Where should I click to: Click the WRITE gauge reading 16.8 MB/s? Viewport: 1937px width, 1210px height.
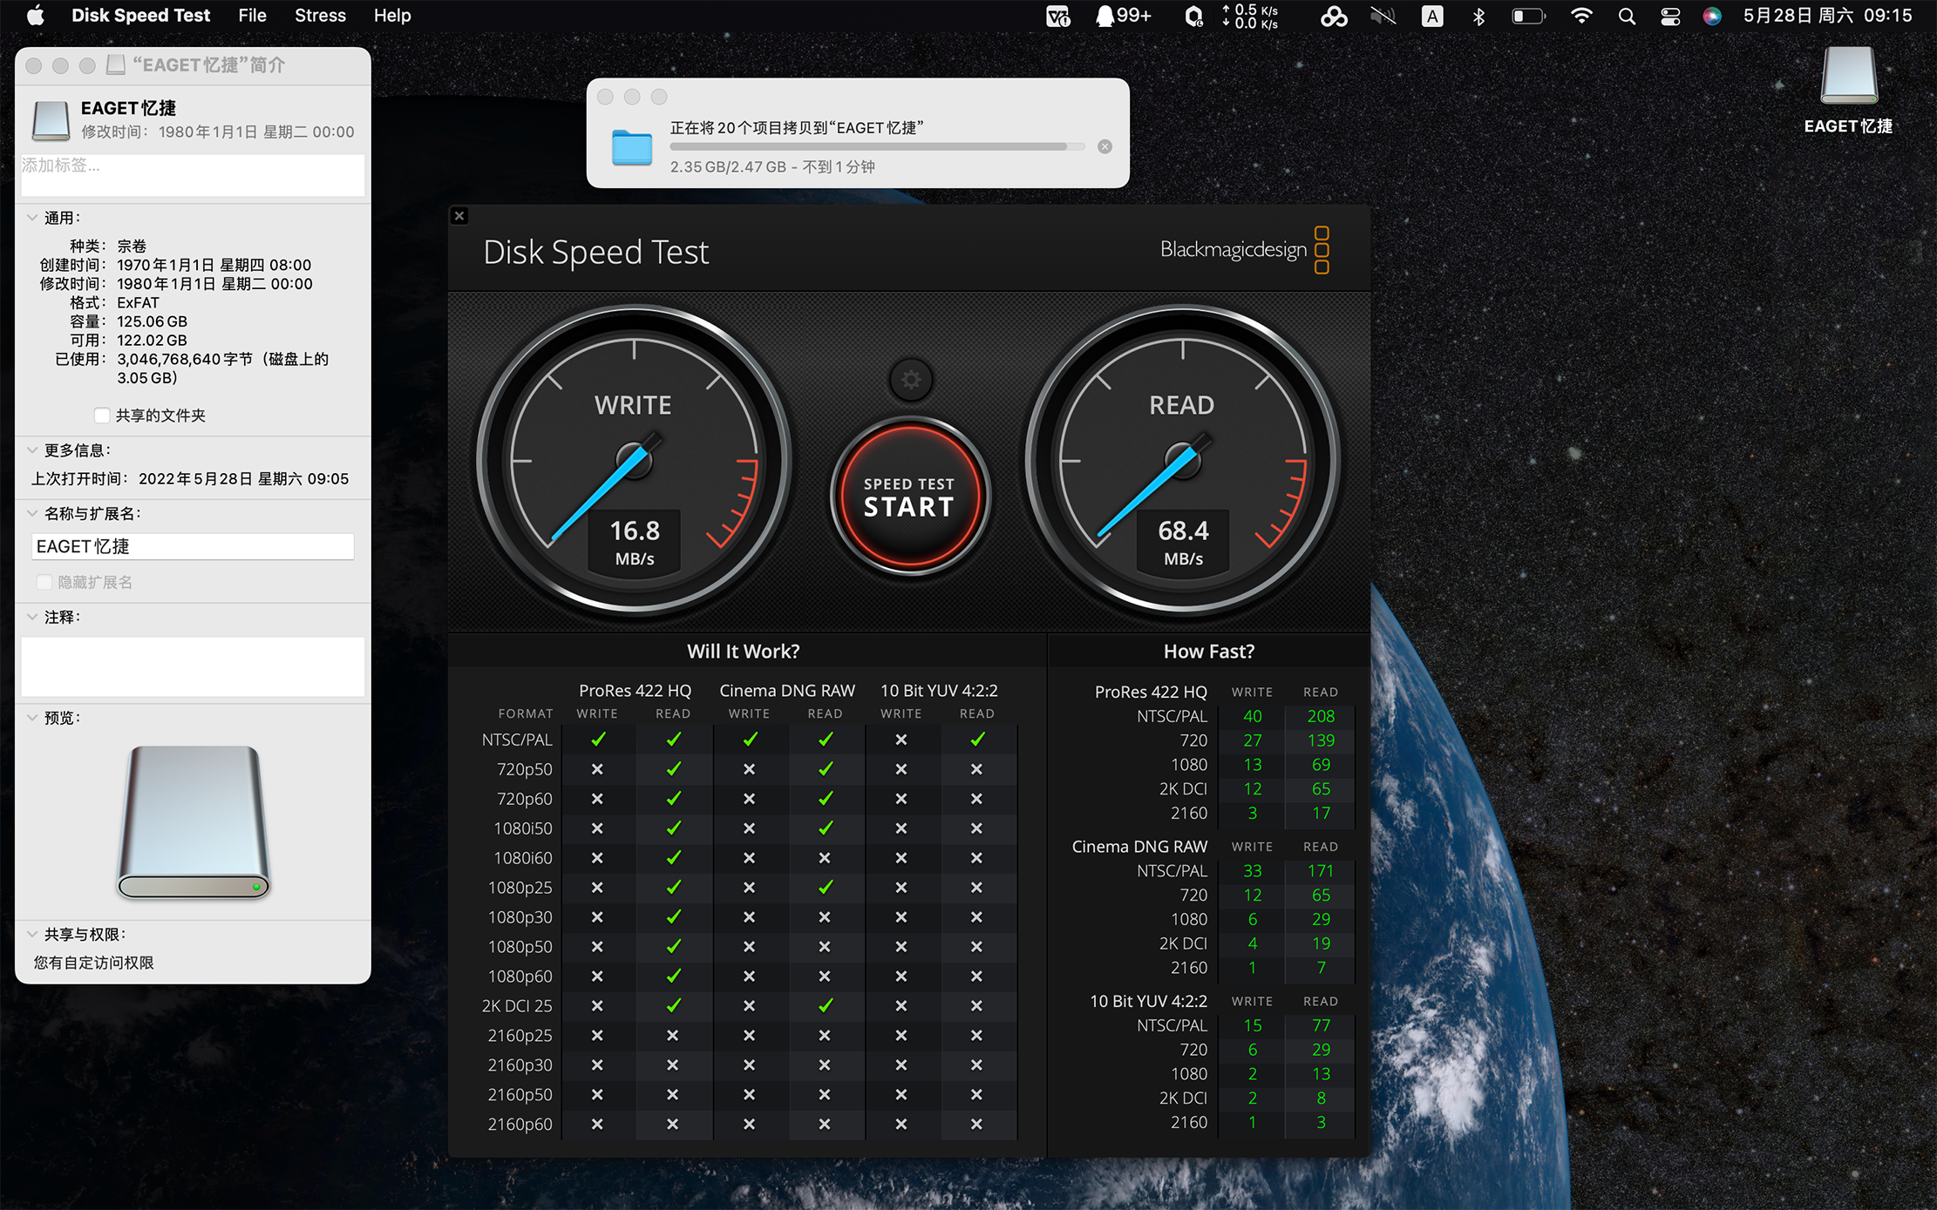[634, 461]
